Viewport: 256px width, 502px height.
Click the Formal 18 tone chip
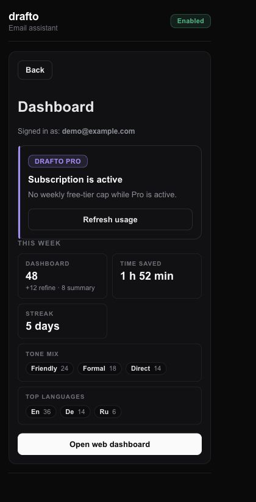99,368
